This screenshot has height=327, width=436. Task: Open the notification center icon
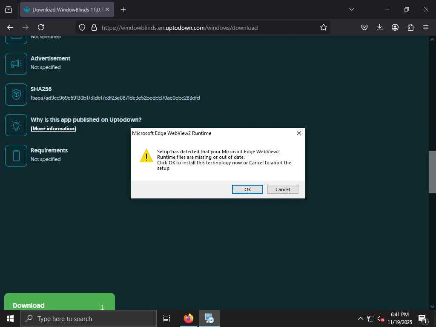pos(422,318)
